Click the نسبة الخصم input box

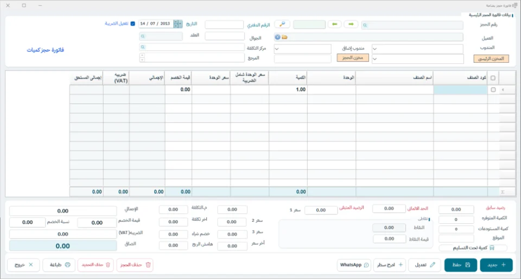tap(27, 222)
